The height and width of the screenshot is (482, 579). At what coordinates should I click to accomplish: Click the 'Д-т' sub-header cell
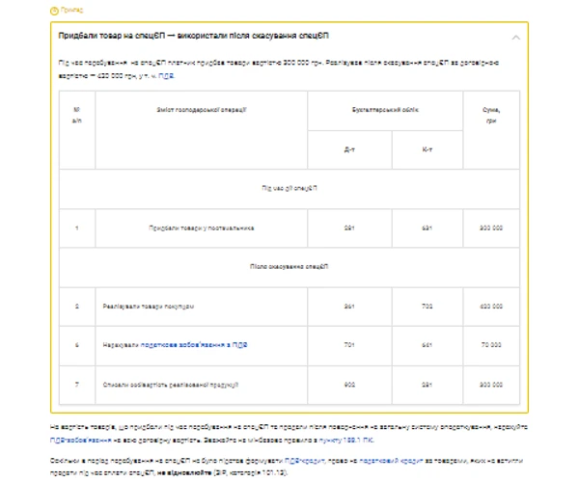tap(349, 149)
